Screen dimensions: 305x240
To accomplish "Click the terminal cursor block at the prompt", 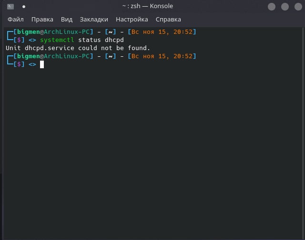I will [42, 64].
